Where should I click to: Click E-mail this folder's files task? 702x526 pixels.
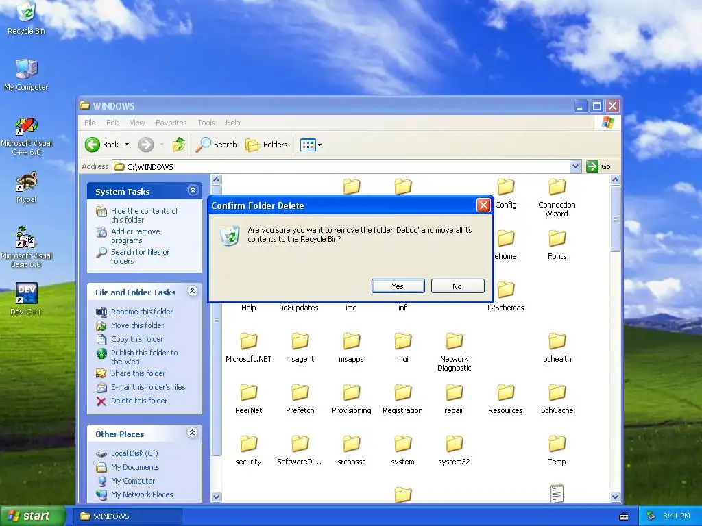click(148, 387)
